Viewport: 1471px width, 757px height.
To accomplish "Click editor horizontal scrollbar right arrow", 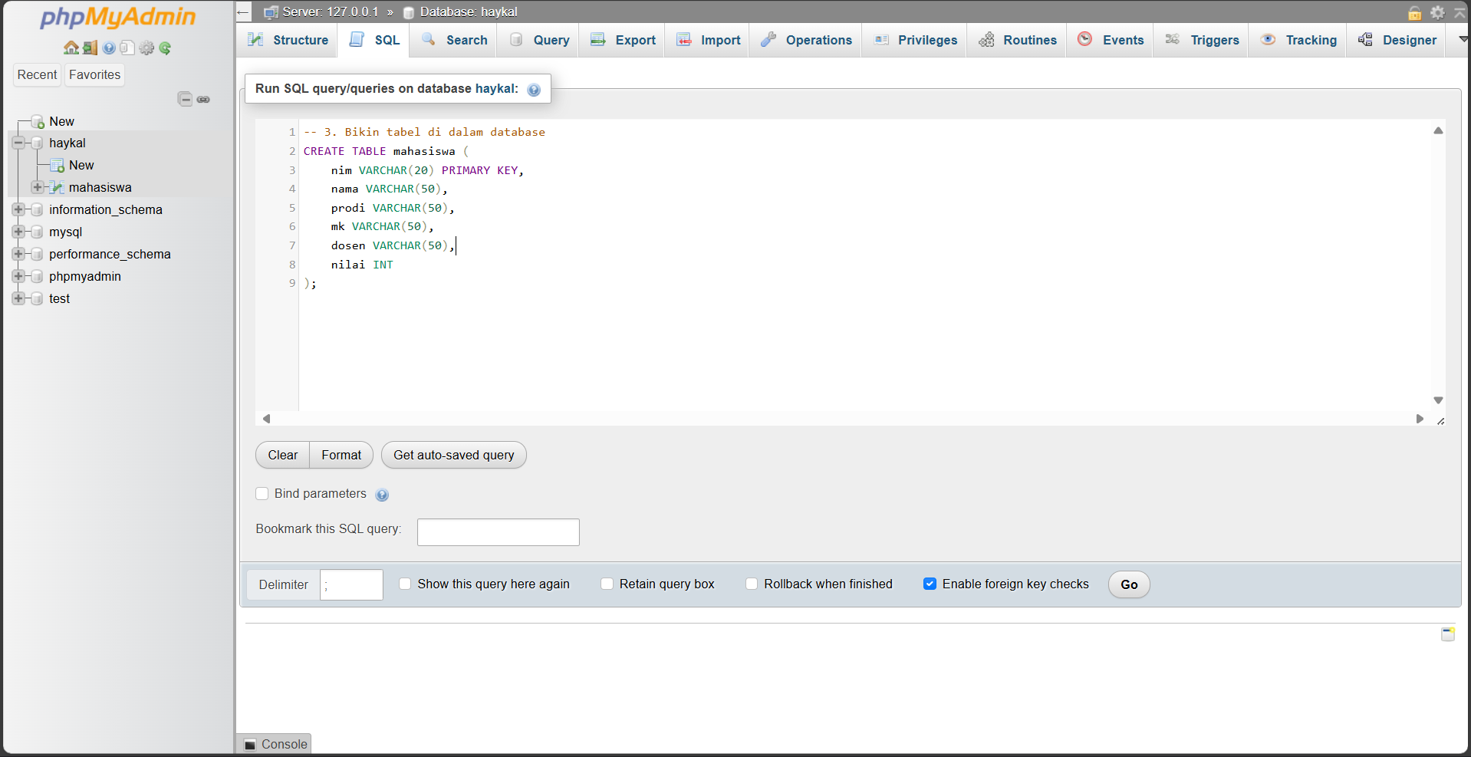I will [x=1420, y=419].
